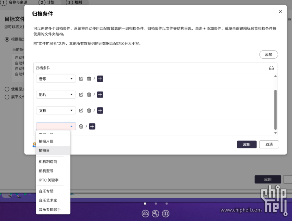The height and width of the screenshot is (221, 292).
Task: Delete the 影片 condition row
Action: point(89,95)
